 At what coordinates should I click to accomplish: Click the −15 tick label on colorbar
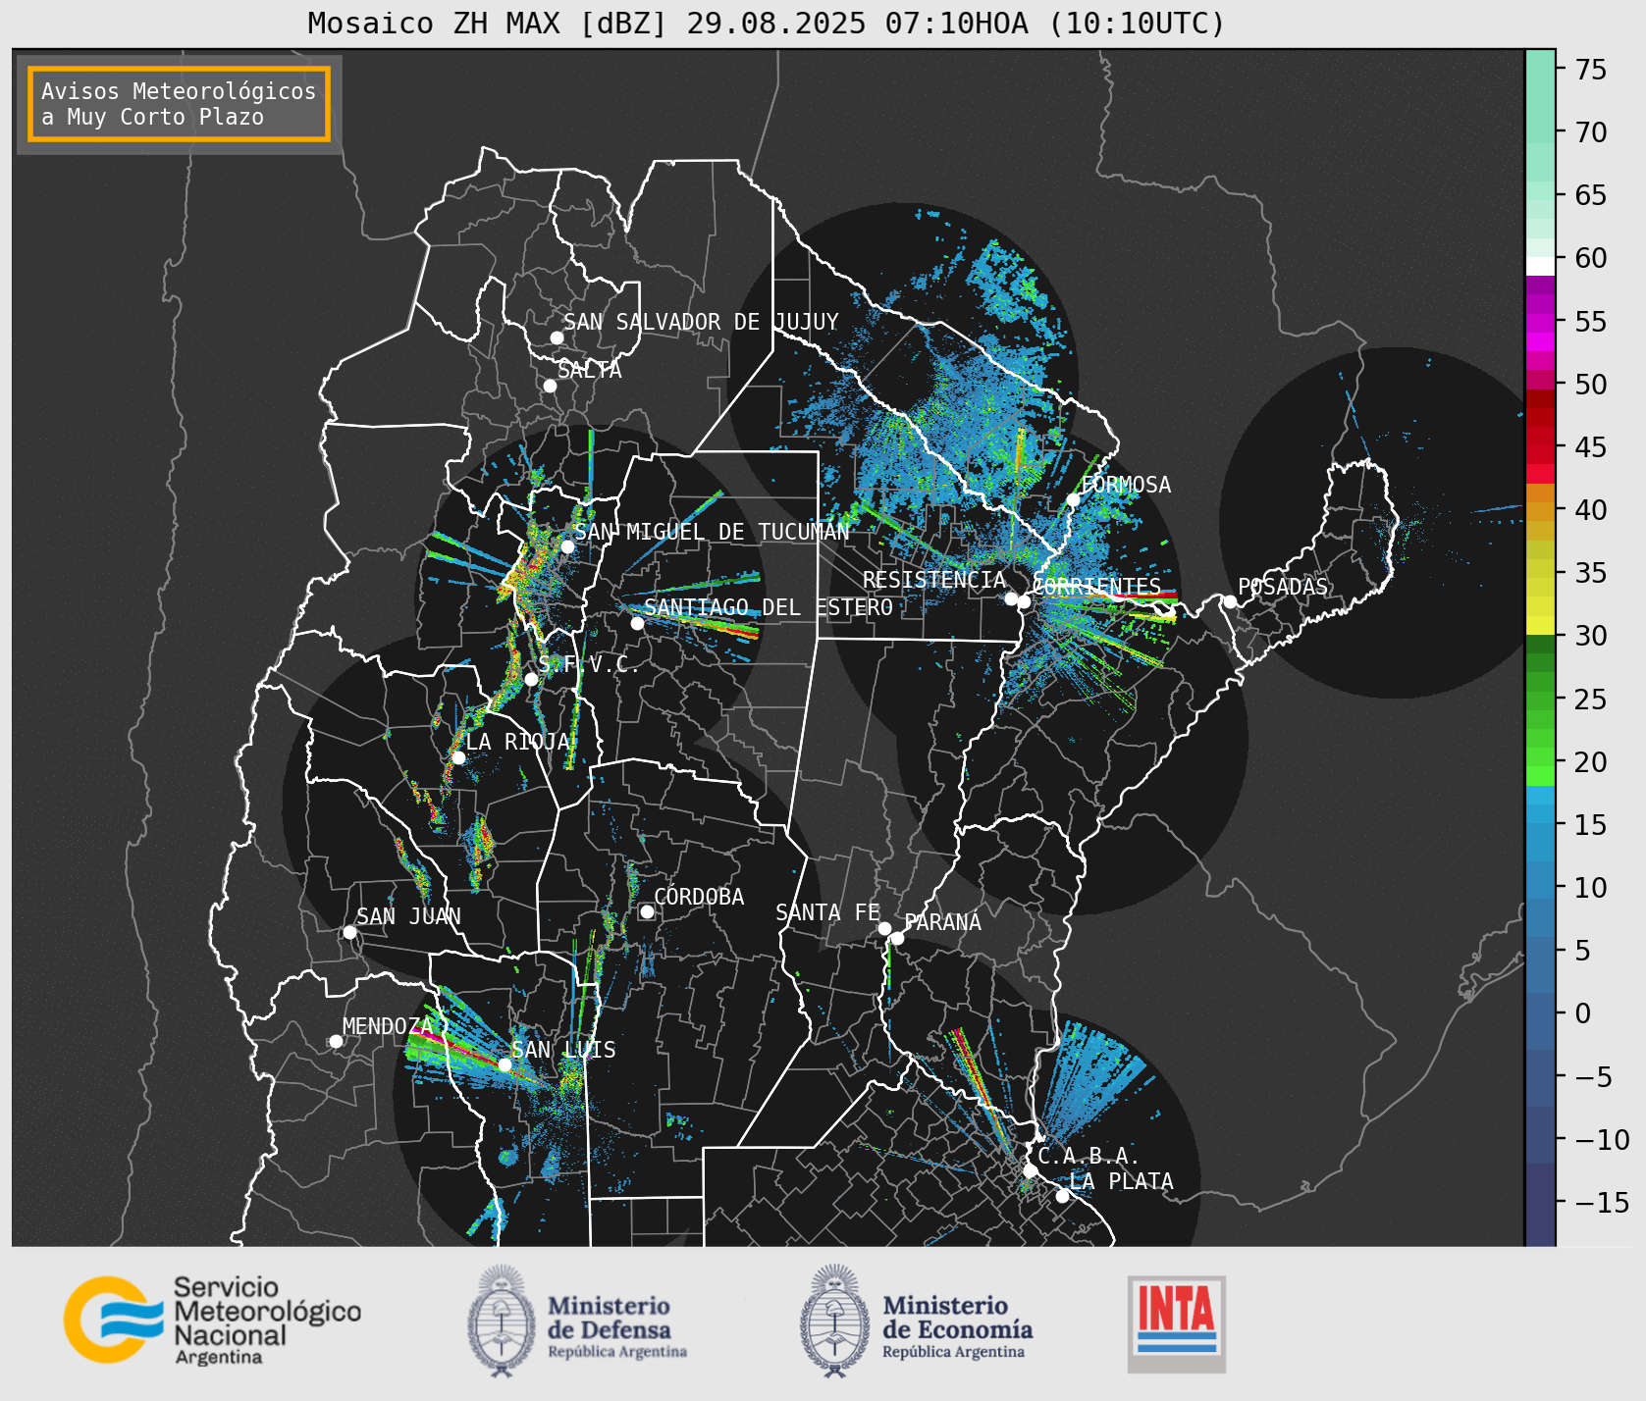coord(1602,1202)
